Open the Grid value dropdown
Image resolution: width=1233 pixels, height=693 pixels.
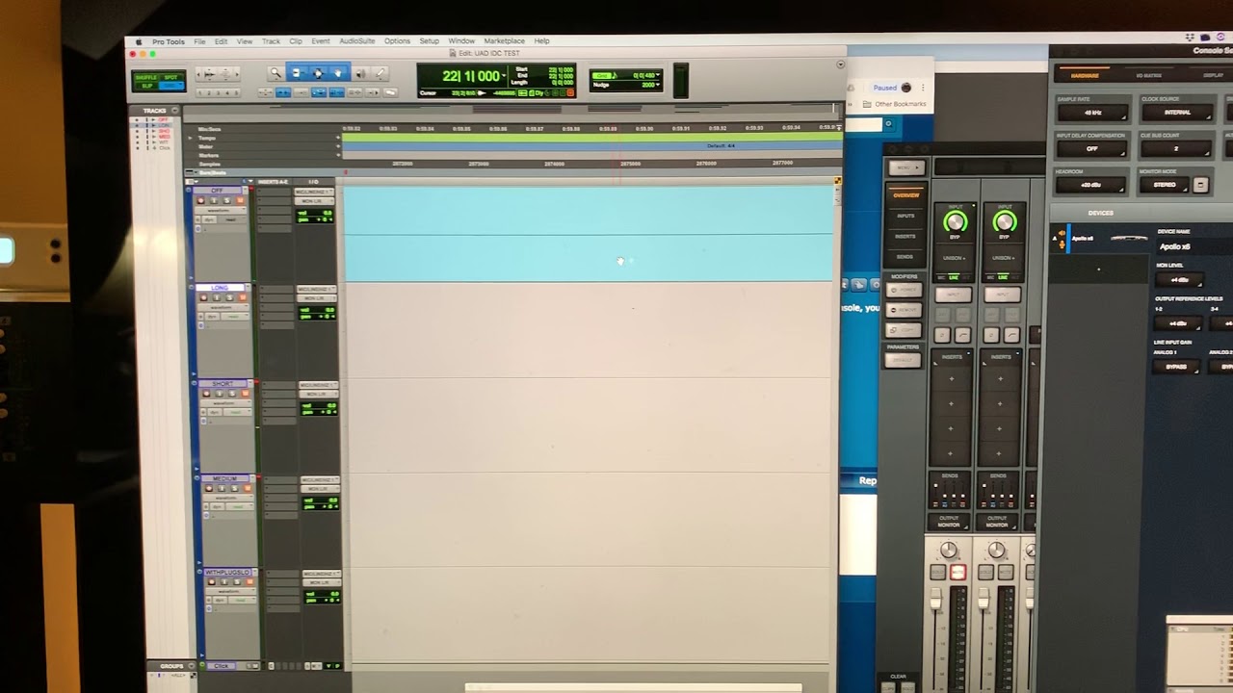click(658, 75)
